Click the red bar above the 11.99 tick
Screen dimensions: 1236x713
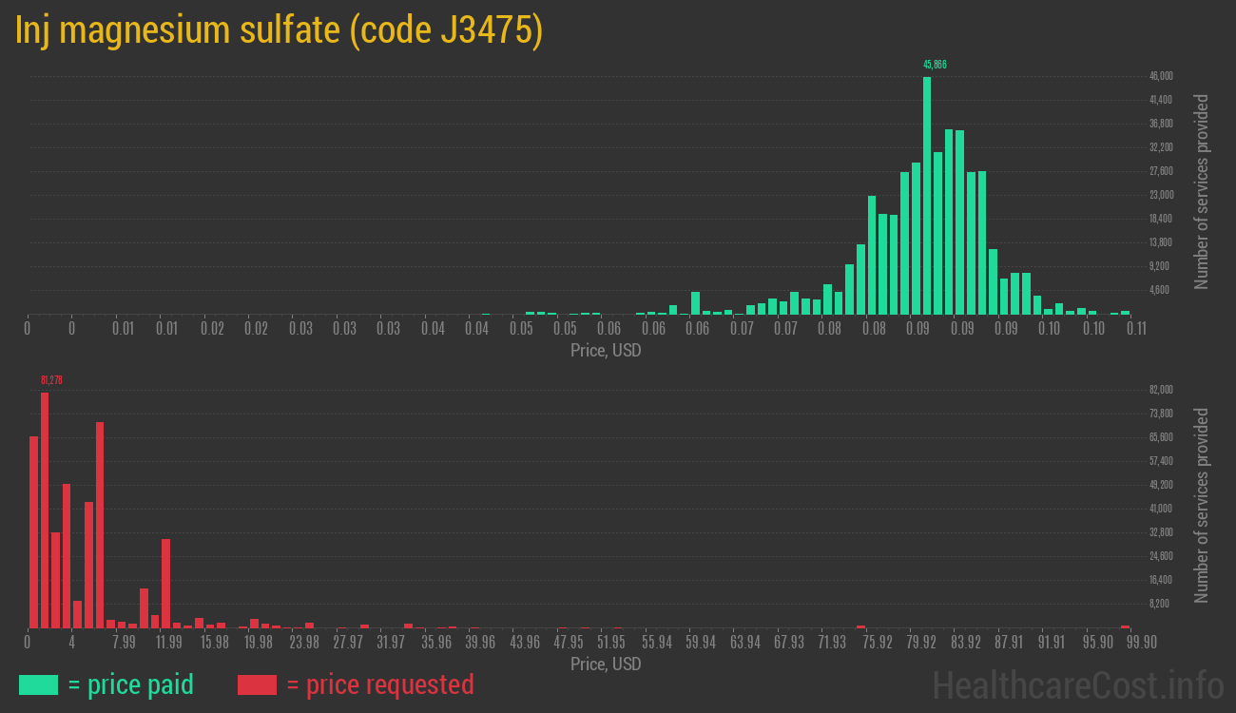tap(165, 583)
